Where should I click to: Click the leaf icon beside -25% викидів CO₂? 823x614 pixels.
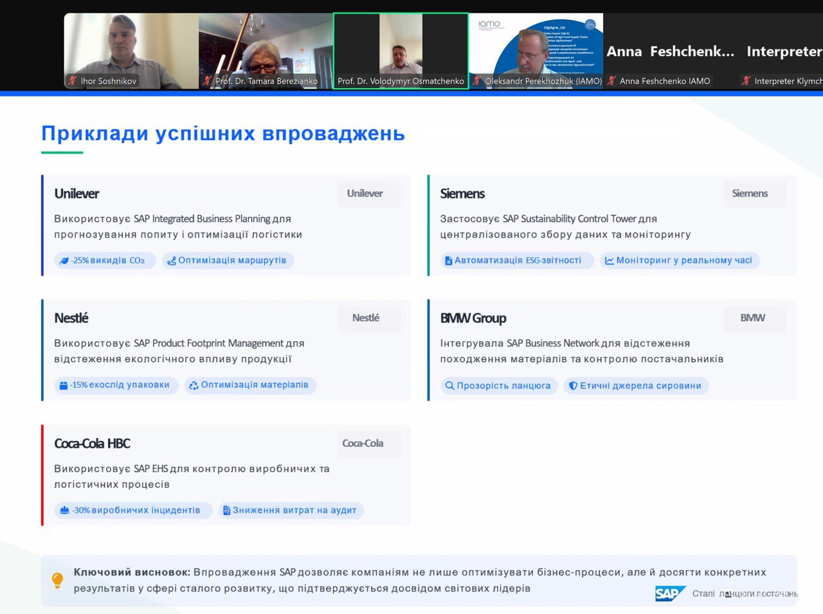(64, 261)
